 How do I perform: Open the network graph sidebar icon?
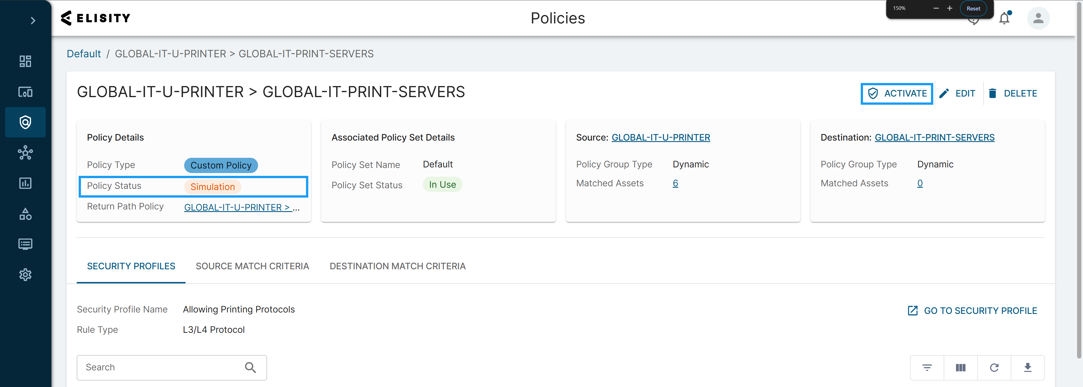pyautogui.click(x=25, y=153)
